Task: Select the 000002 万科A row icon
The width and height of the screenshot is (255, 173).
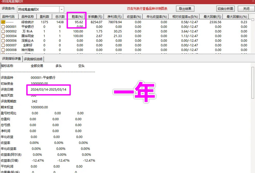Action: [3, 31]
